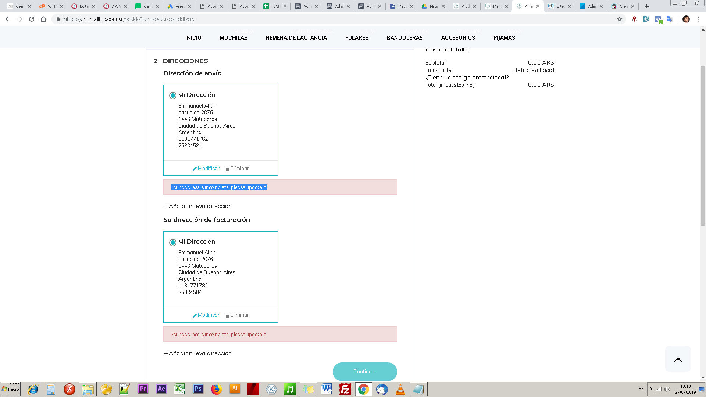Viewport: 706px width, 397px height.
Task: Select Mi Dirección shipping address radio
Action: point(172,96)
